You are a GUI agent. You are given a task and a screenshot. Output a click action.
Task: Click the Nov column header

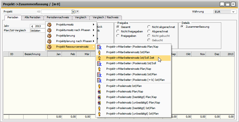coord(199,54)
